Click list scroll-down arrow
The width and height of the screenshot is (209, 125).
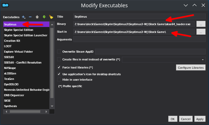[x=52, y=106]
